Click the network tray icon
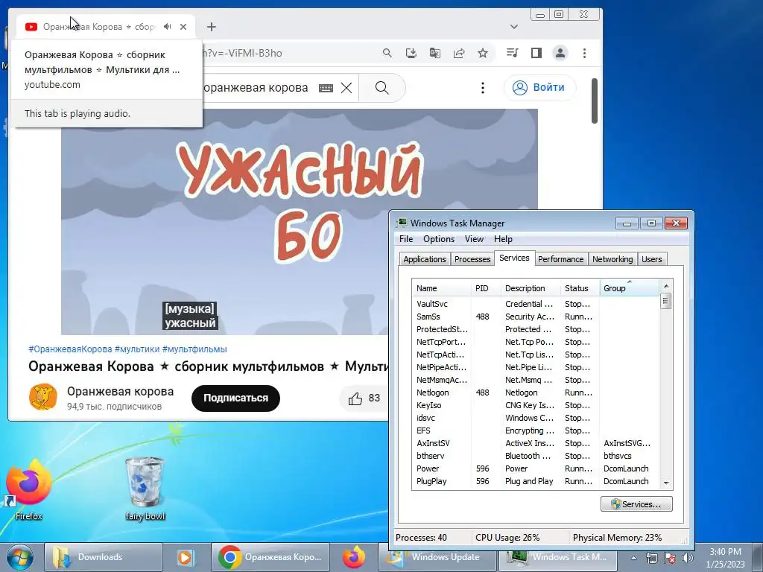Screen dimensions: 763x572 click(651, 558)
